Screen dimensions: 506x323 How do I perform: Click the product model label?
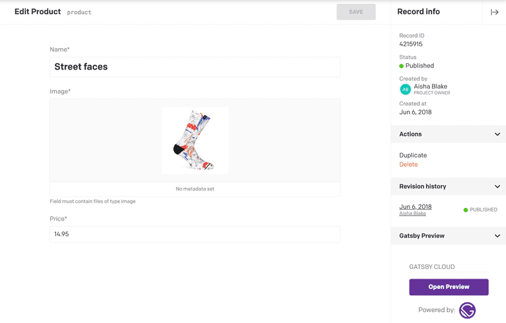pos(79,12)
